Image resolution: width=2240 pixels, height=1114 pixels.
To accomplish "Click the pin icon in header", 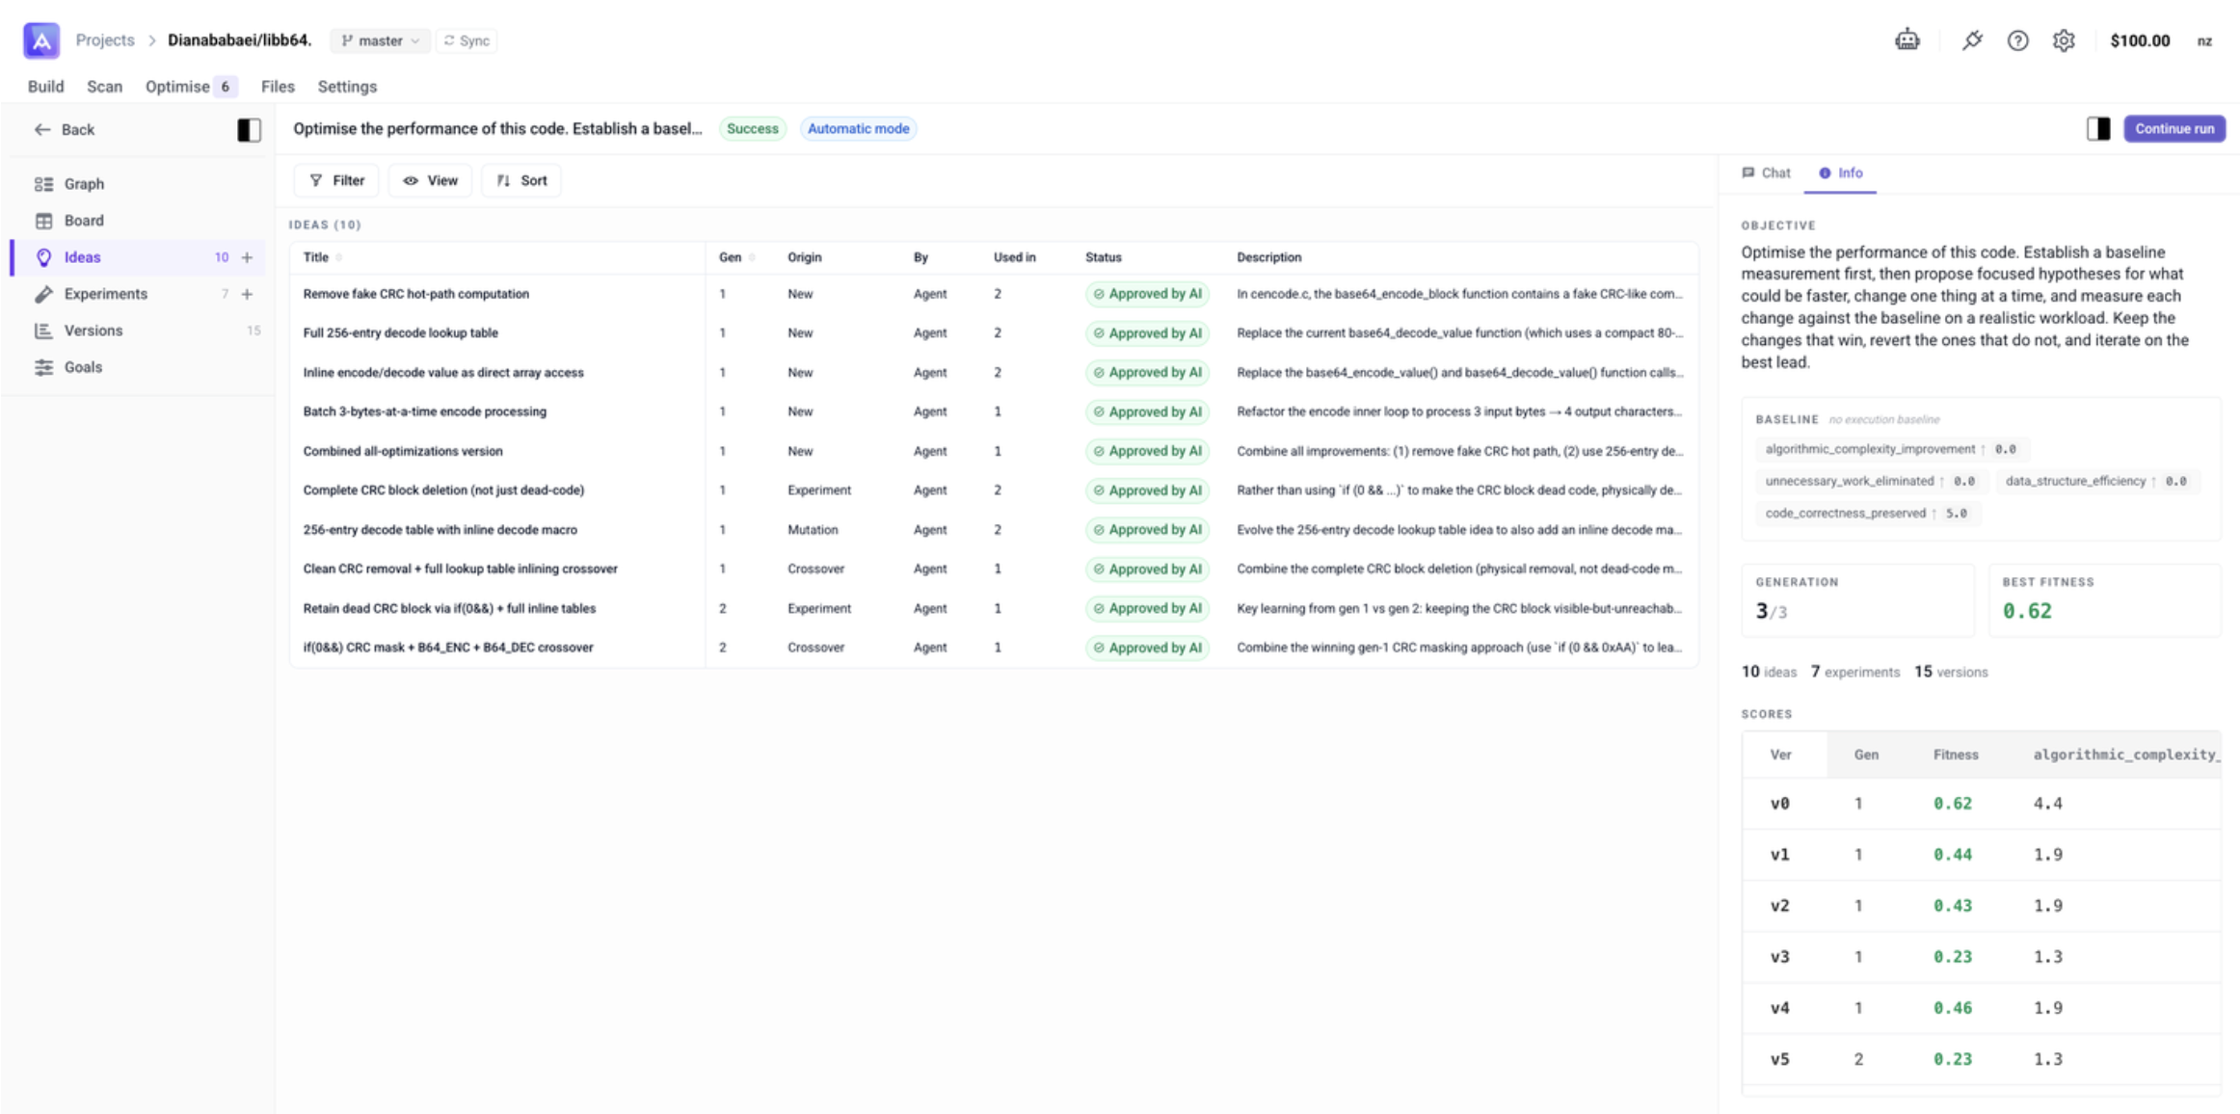I will 1972,40.
